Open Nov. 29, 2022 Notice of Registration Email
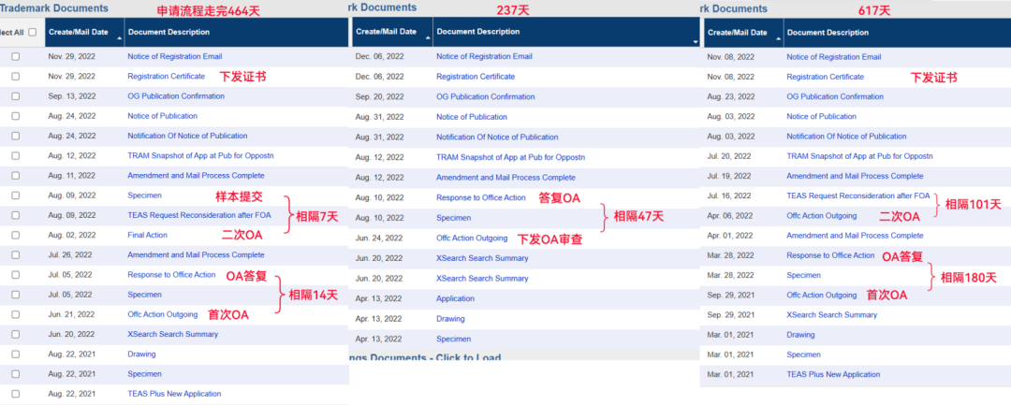This screenshot has width=1011, height=405. tap(175, 57)
